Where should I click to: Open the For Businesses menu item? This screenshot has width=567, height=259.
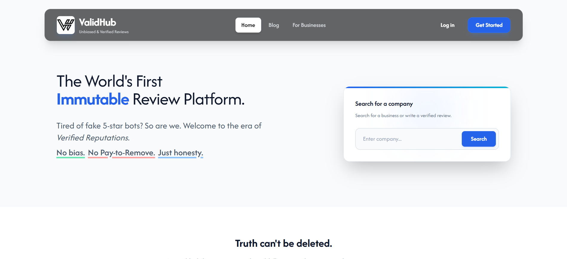pyautogui.click(x=309, y=25)
